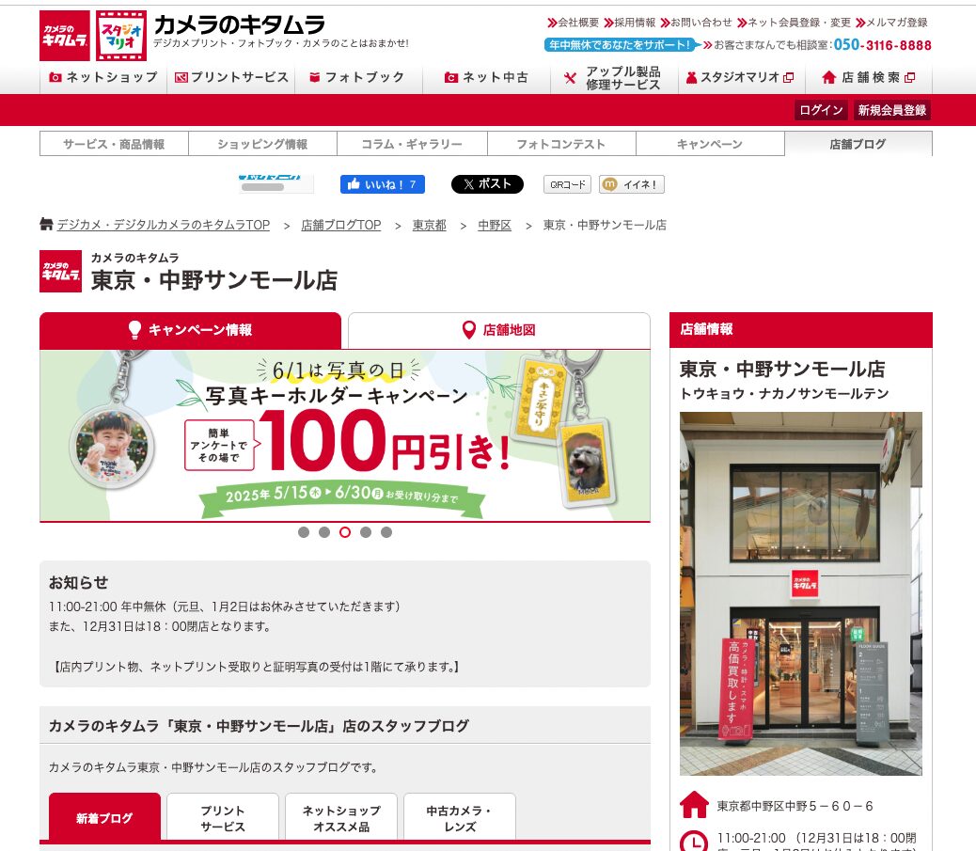The image size is (976, 851).
Task: Open スタジオマリオ navigation item
Action: [741, 77]
